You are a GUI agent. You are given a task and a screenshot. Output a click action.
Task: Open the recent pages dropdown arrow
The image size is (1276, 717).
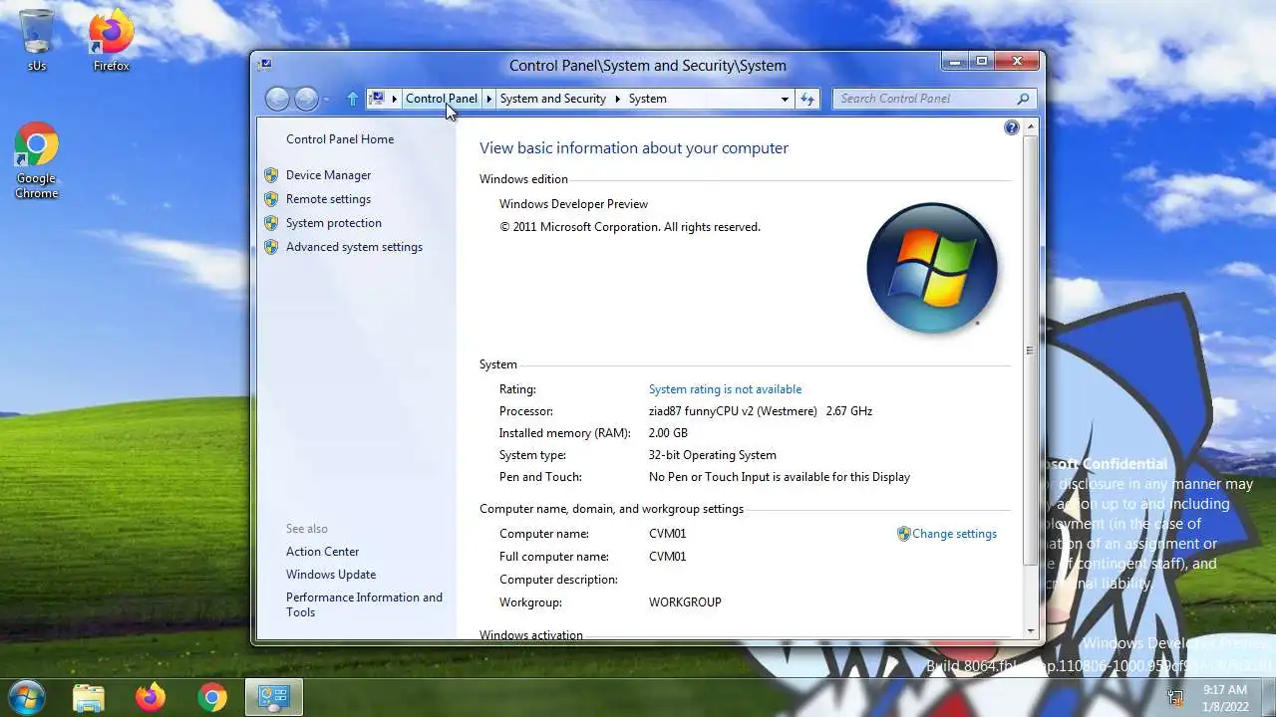pyautogui.click(x=326, y=100)
